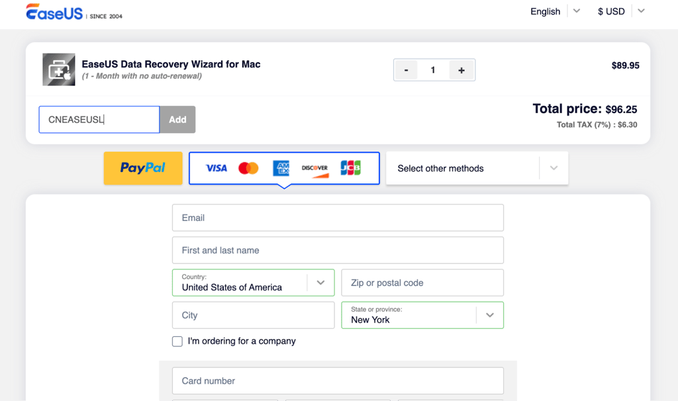Decrease quantity with minus button
The image size is (678, 401).
coord(406,70)
